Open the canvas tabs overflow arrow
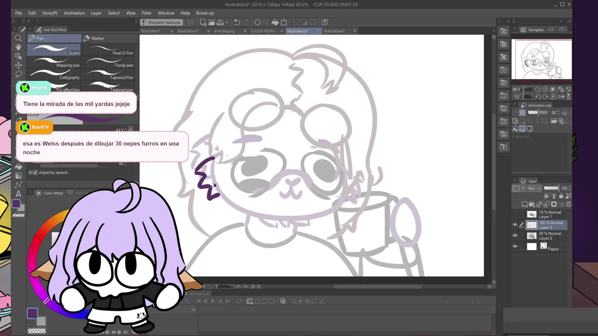The width and height of the screenshot is (598, 336). (x=494, y=31)
